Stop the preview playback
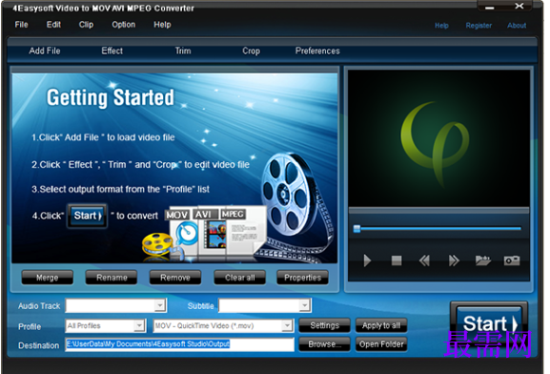Screen dimensions: 550x374 tap(397, 260)
